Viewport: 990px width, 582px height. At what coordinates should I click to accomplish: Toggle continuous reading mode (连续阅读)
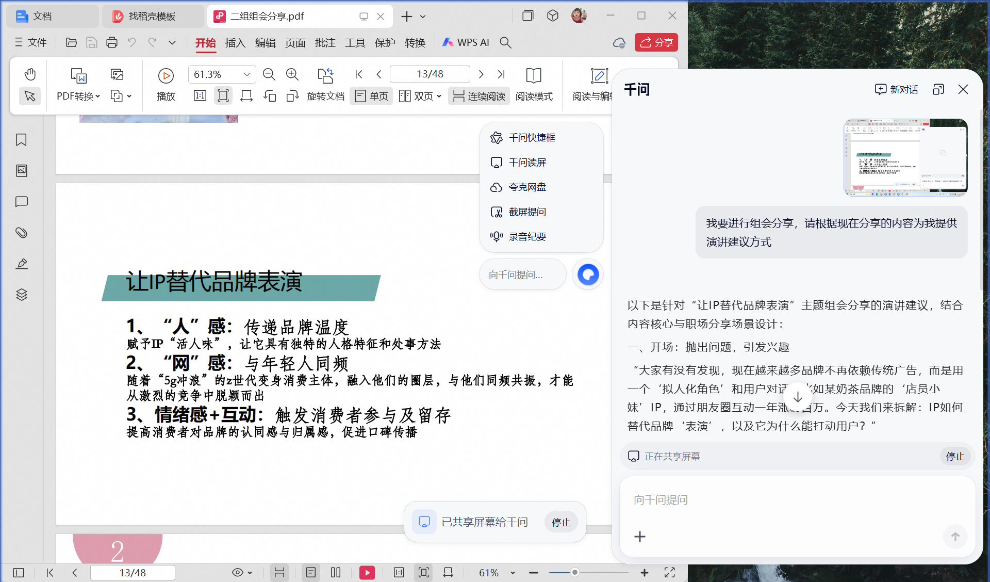(479, 96)
